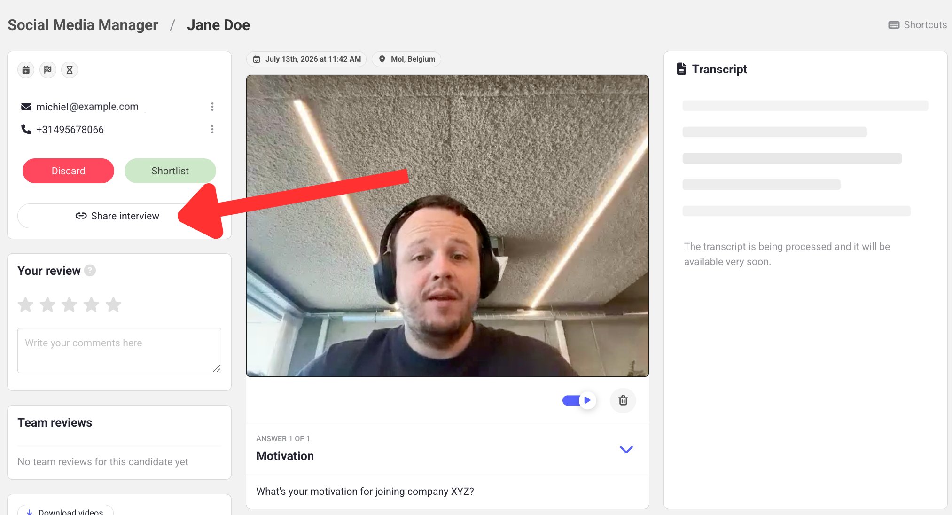This screenshot has height=515, width=952.
Task: Click the envelope icon beside michiel@example.com
Action: 26,107
